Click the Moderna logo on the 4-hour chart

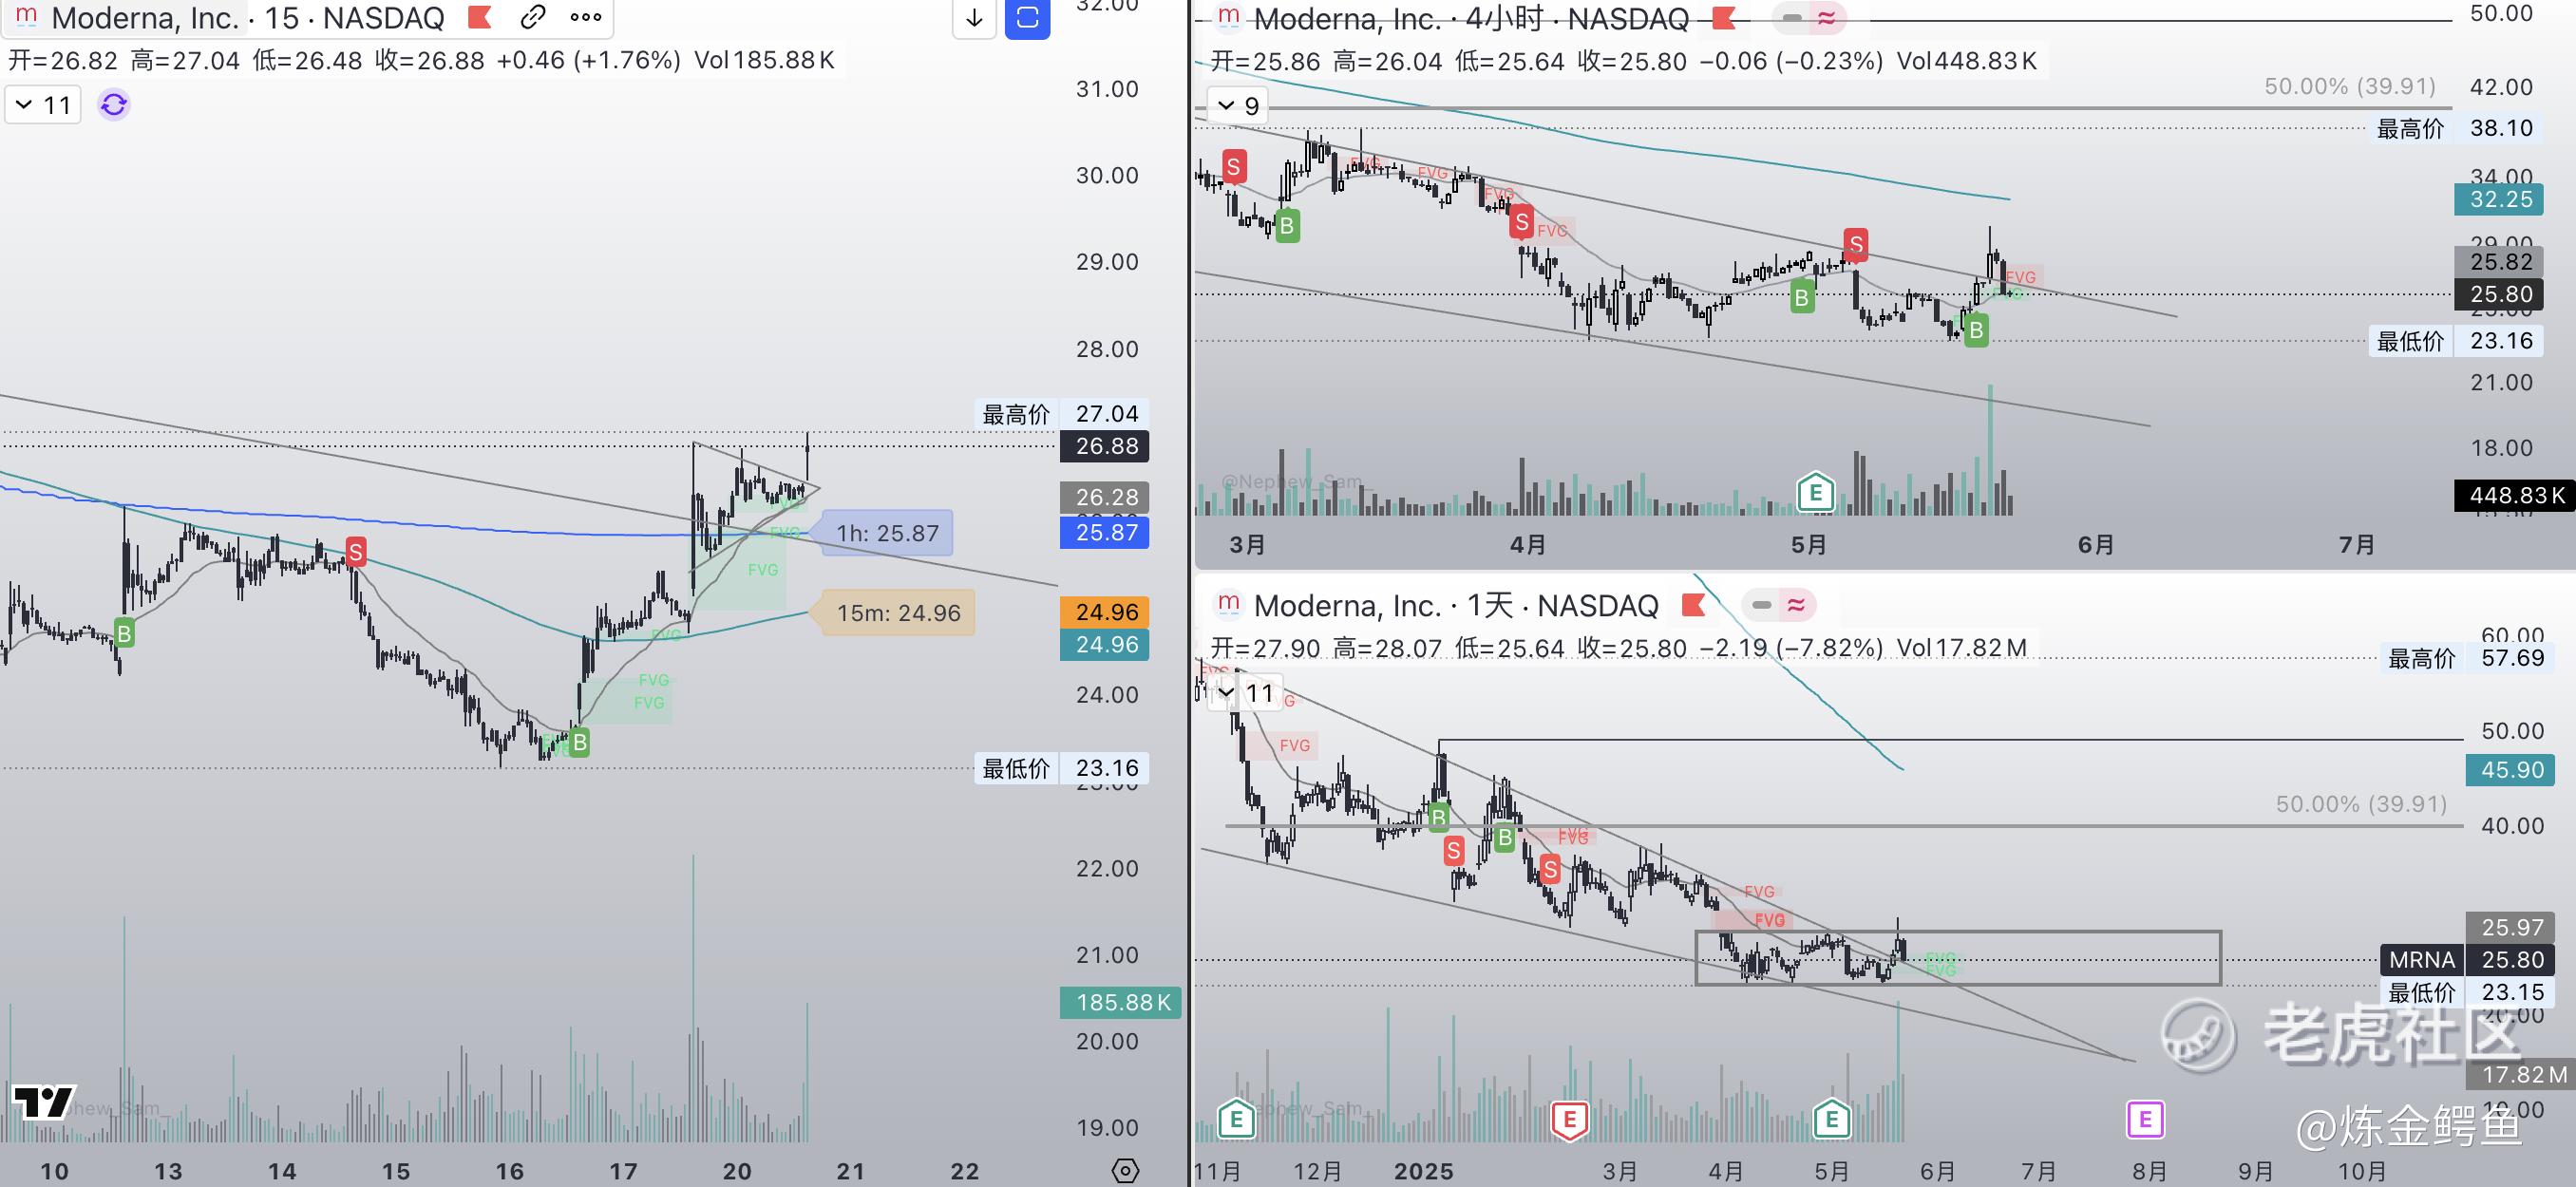click(x=1229, y=18)
